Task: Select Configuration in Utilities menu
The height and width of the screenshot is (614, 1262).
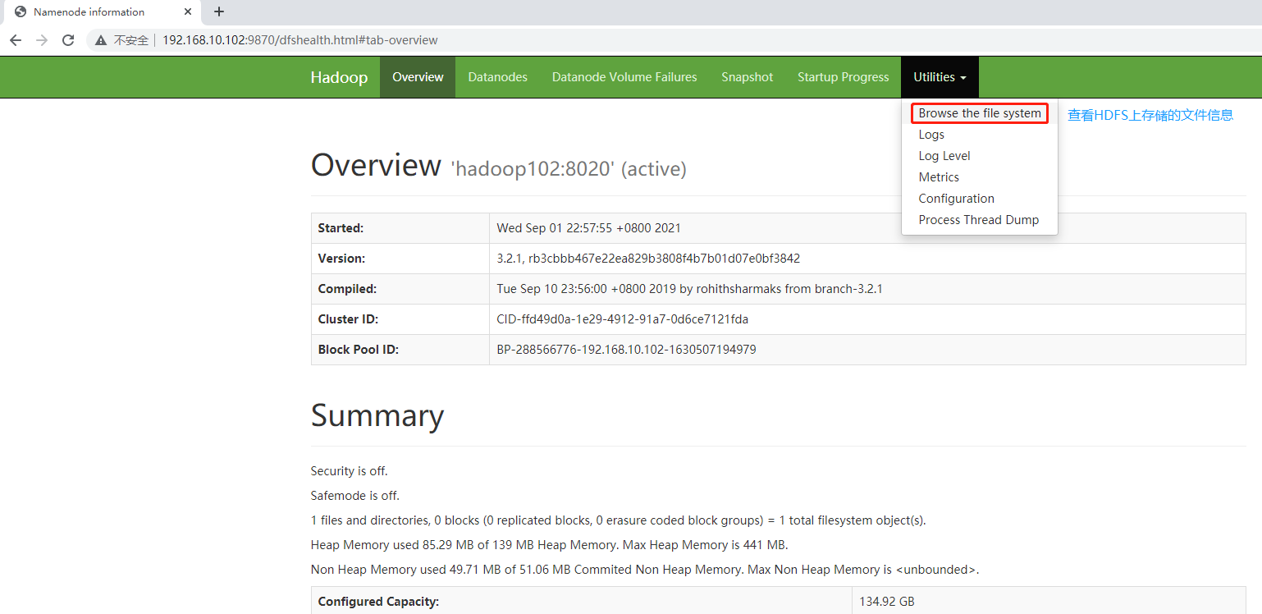Action: 956,199
